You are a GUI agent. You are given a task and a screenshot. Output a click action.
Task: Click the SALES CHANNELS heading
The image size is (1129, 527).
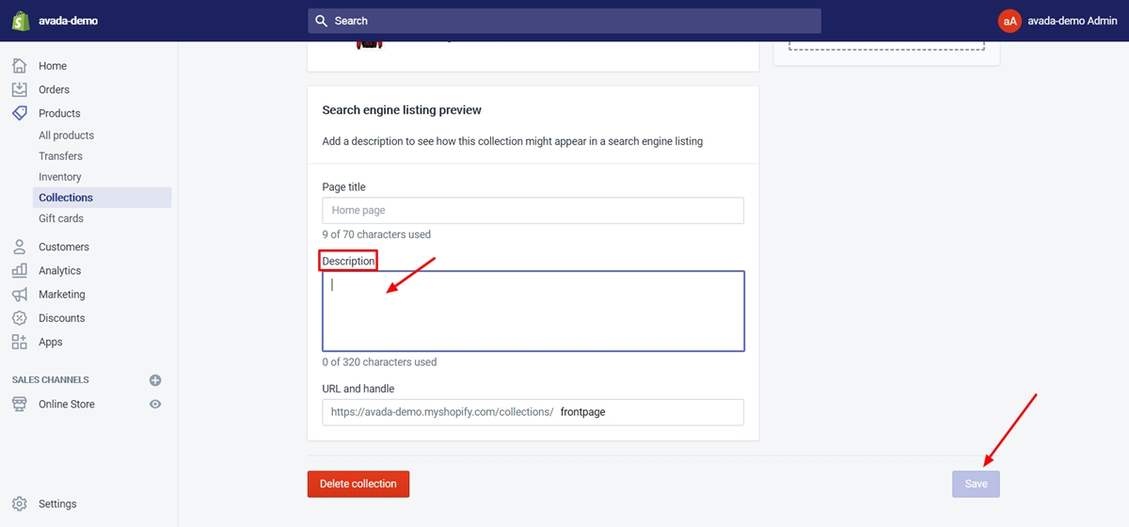tap(51, 380)
